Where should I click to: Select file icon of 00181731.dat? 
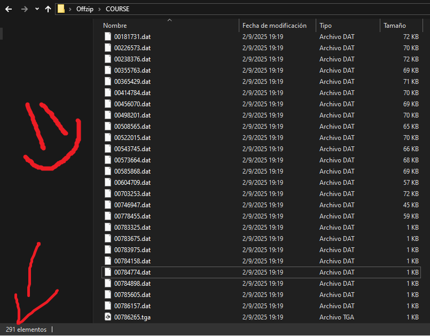(x=108, y=36)
